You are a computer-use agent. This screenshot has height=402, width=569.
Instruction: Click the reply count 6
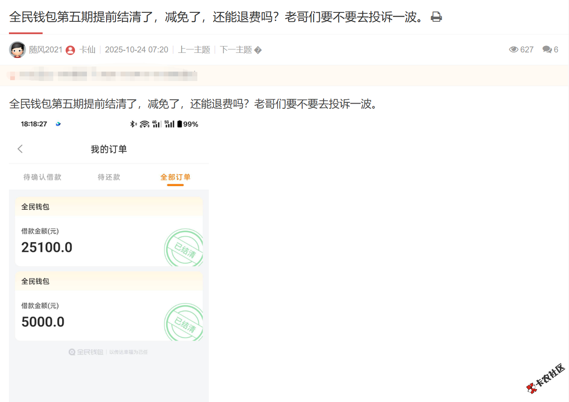556,50
